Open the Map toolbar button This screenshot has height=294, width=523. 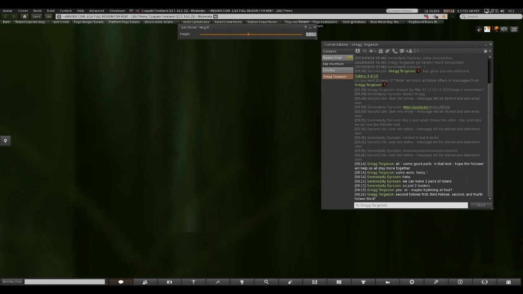click(339, 282)
